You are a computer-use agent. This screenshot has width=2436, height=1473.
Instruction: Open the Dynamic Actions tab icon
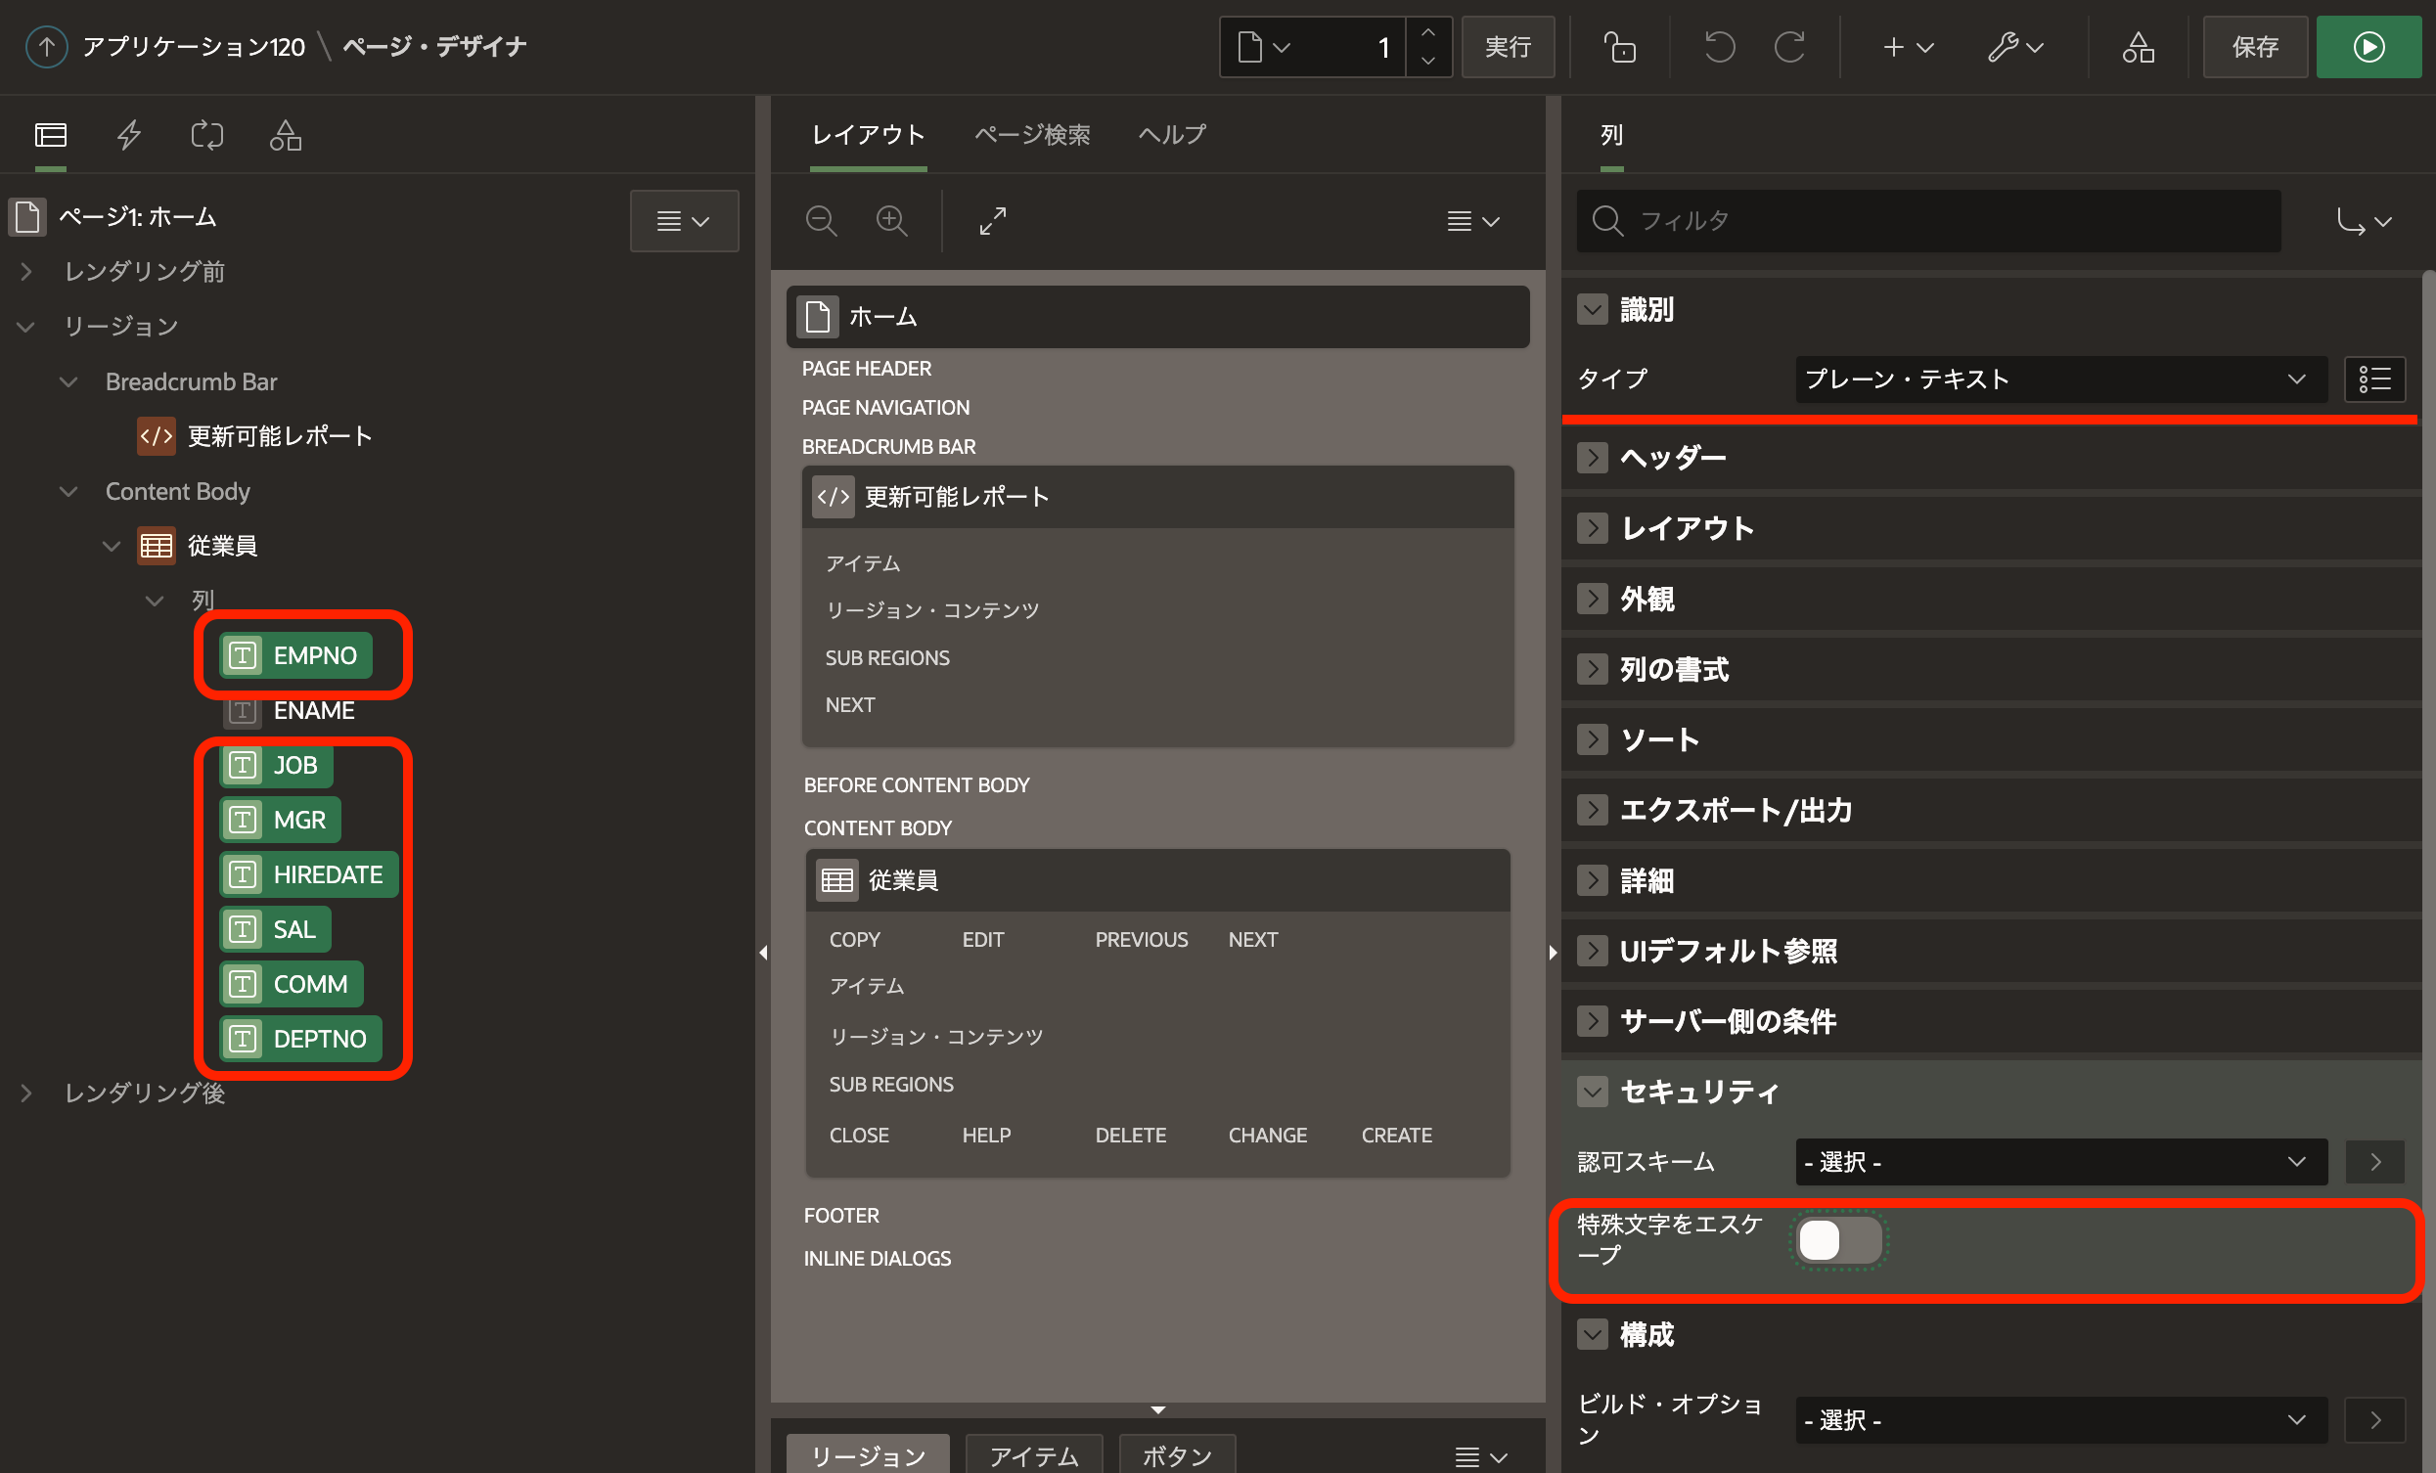click(129, 134)
